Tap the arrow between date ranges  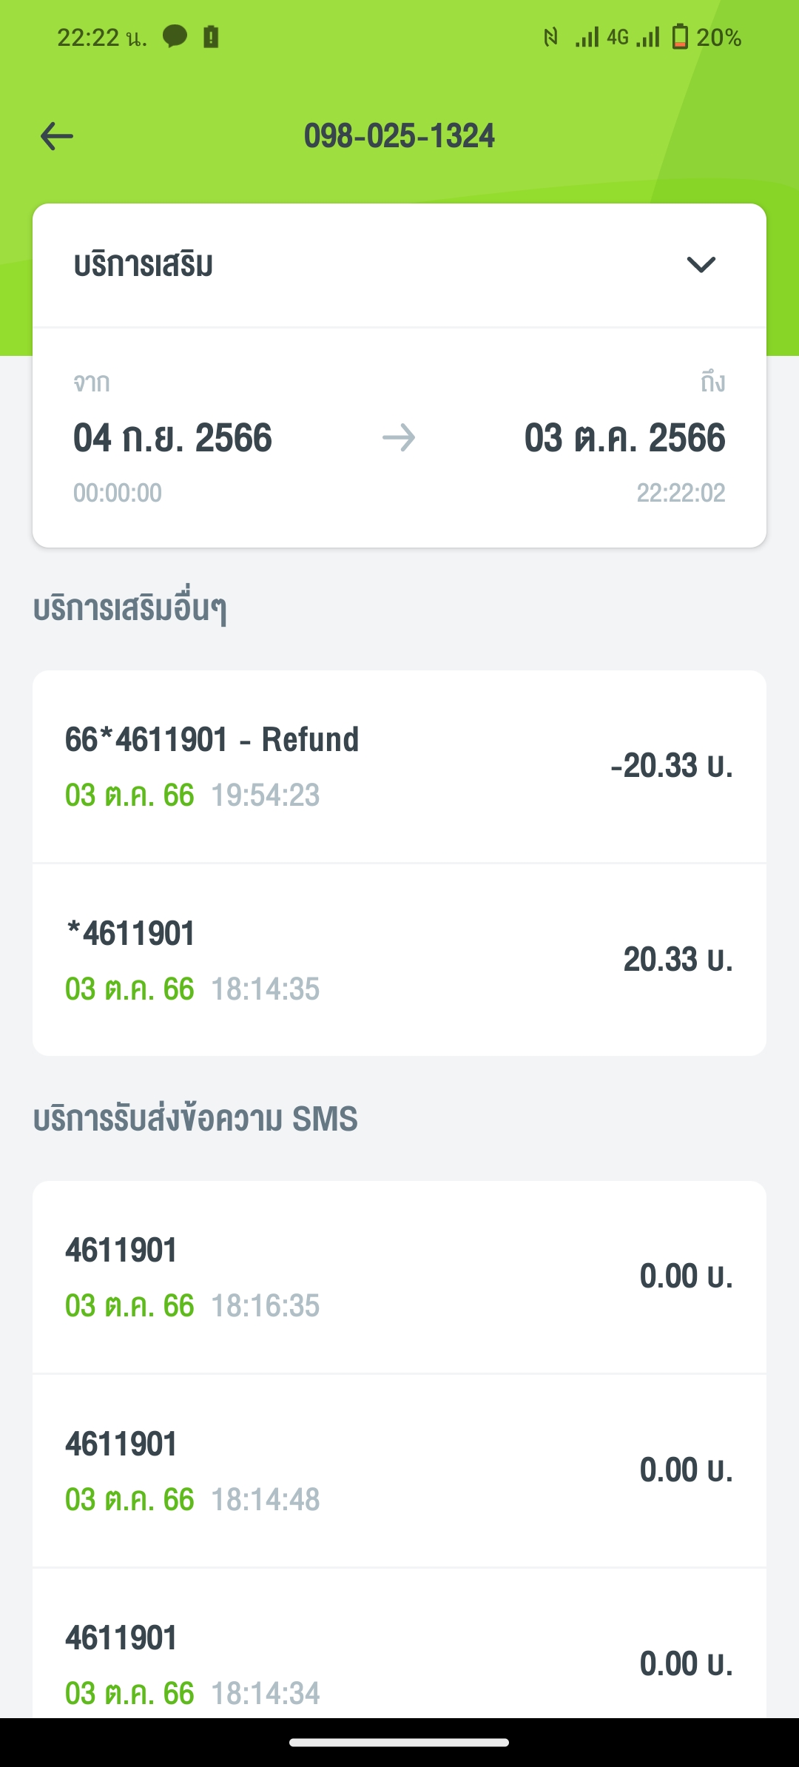[399, 438]
